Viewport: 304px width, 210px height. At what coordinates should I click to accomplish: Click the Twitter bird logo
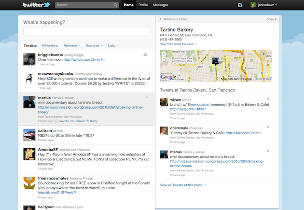[36, 5]
